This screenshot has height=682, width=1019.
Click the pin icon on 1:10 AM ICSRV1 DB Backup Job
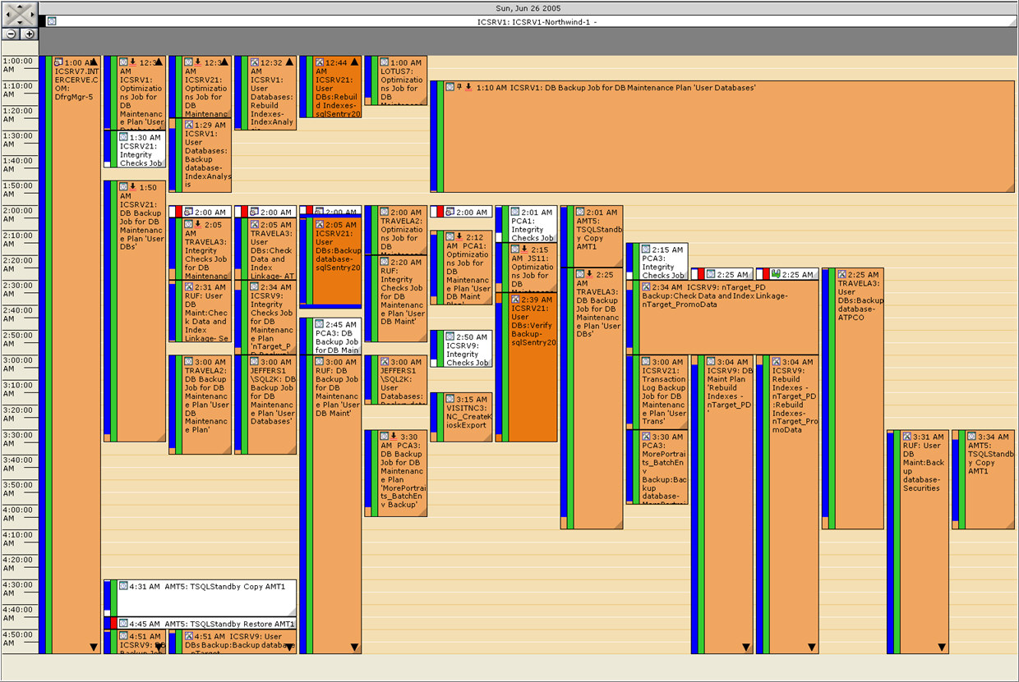point(459,86)
